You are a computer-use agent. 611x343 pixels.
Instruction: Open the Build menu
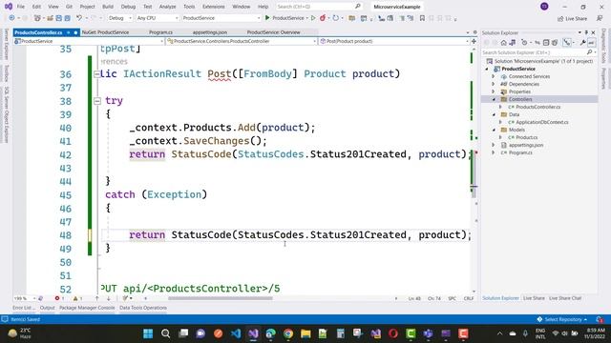108,7
